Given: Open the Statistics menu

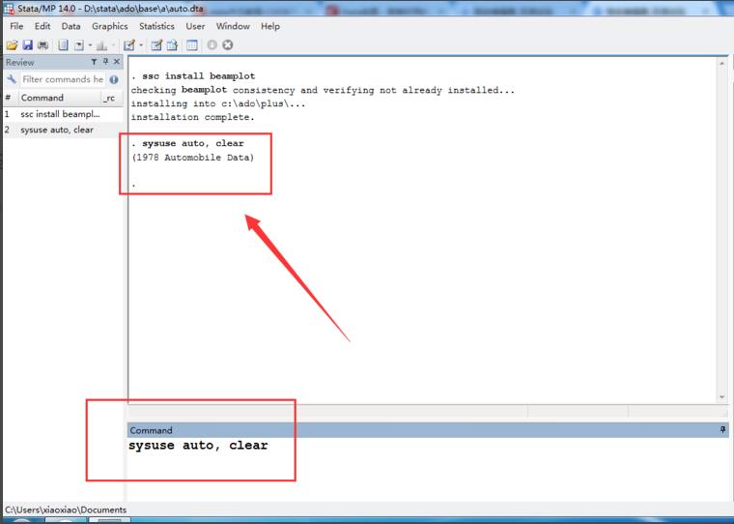Looking at the screenshot, I should point(156,26).
